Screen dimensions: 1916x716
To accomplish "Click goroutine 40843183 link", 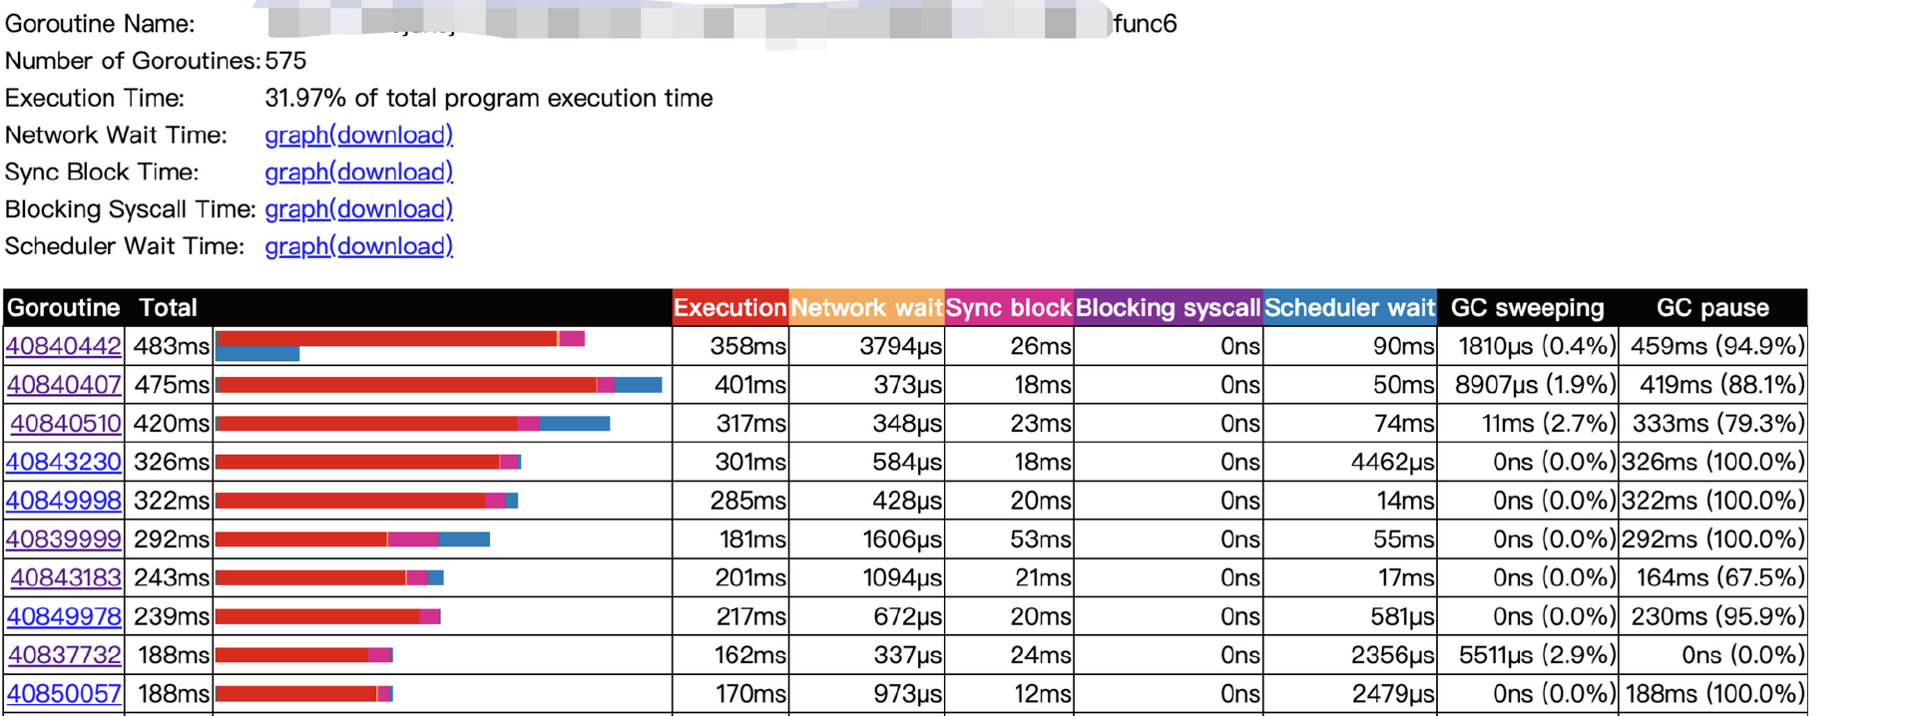I will [66, 577].
